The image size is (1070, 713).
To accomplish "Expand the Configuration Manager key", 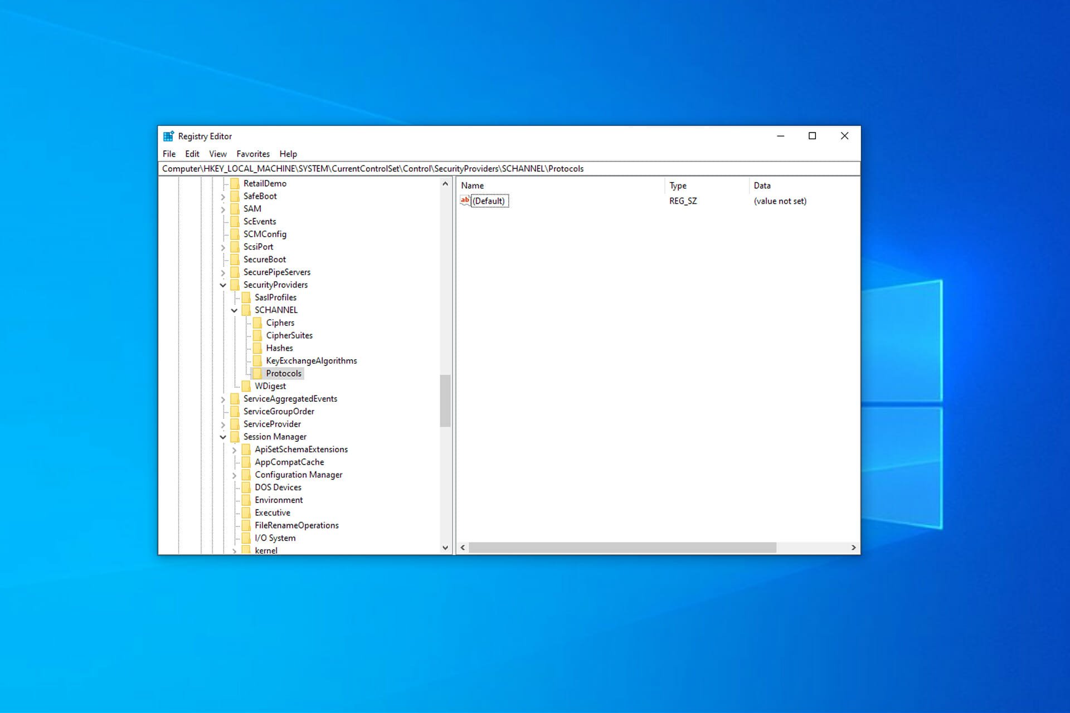I will pyautogui.click(x=235, y=475).
